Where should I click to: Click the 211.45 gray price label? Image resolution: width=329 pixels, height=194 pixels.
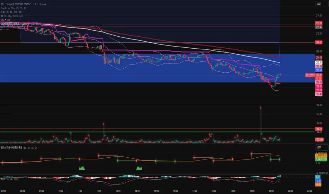[x=319, y=27]
